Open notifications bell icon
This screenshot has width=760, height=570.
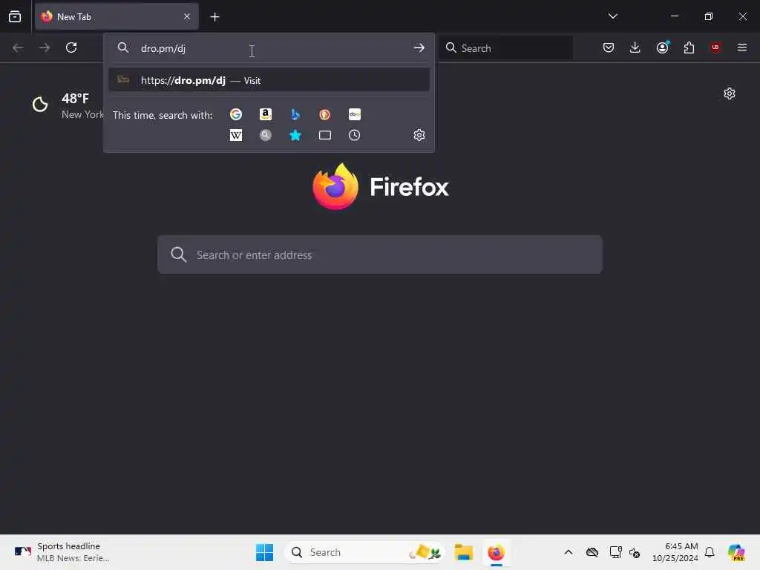[x=710, y=552]
